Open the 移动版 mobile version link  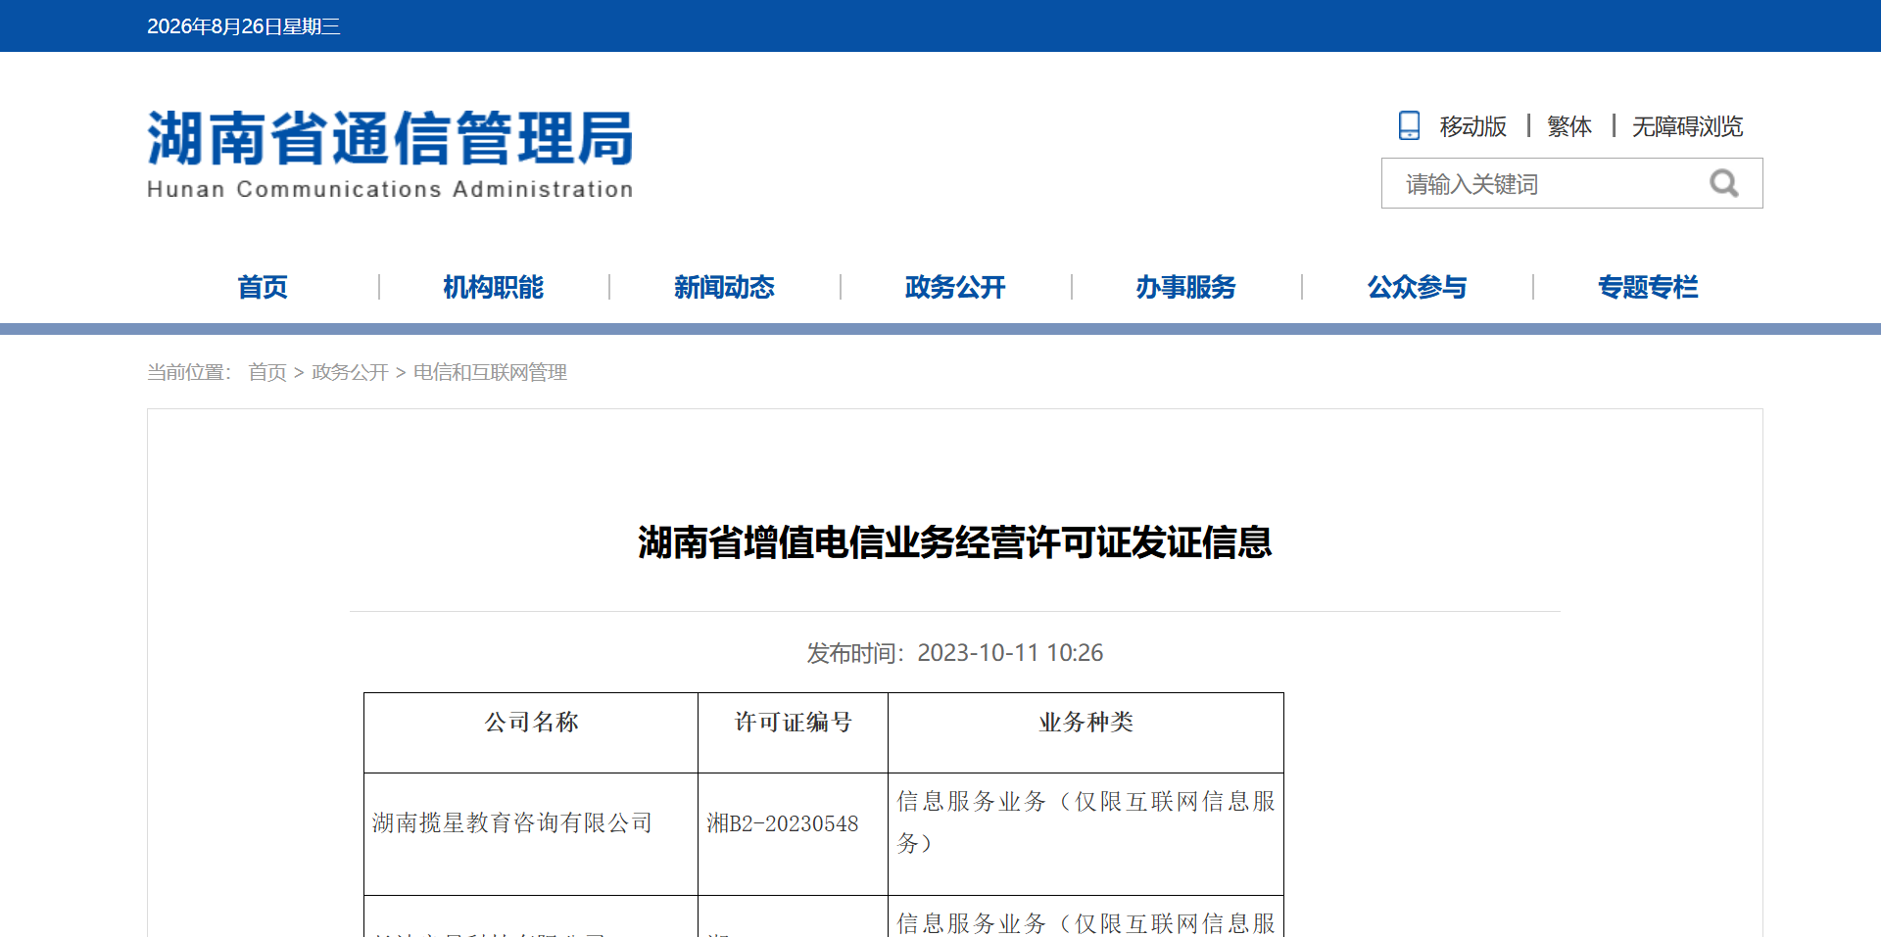click(x=1472, y=126)
